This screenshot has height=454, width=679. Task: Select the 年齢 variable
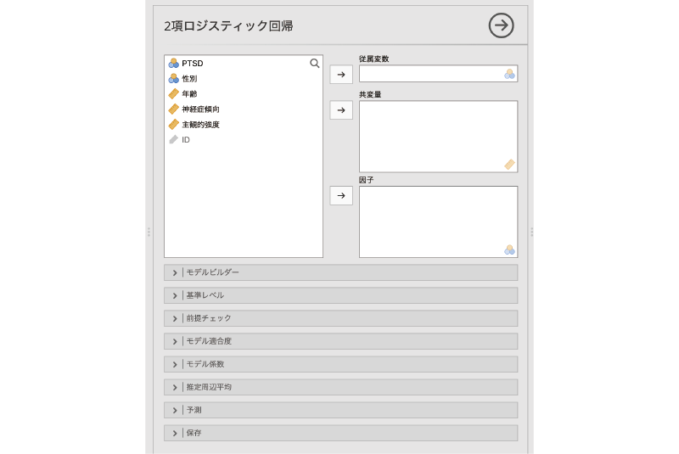coord(188,94)
